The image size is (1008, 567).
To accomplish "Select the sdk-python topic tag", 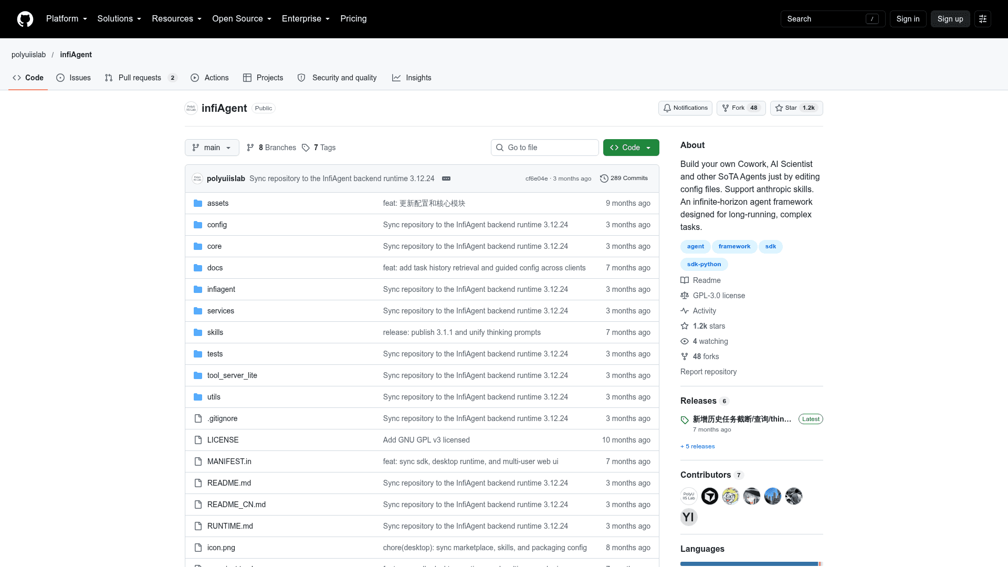I will tap(704, 264).
